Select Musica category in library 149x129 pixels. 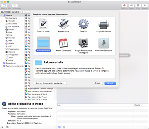pyautogui.click(x=11, y=44)
